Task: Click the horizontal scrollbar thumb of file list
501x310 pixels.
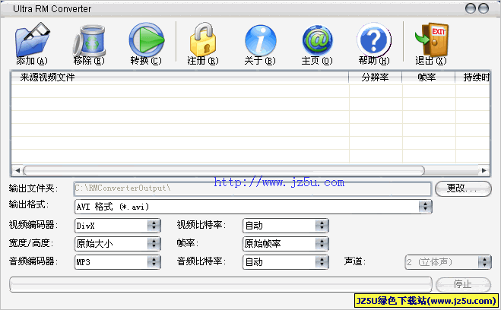Action: 224,170
